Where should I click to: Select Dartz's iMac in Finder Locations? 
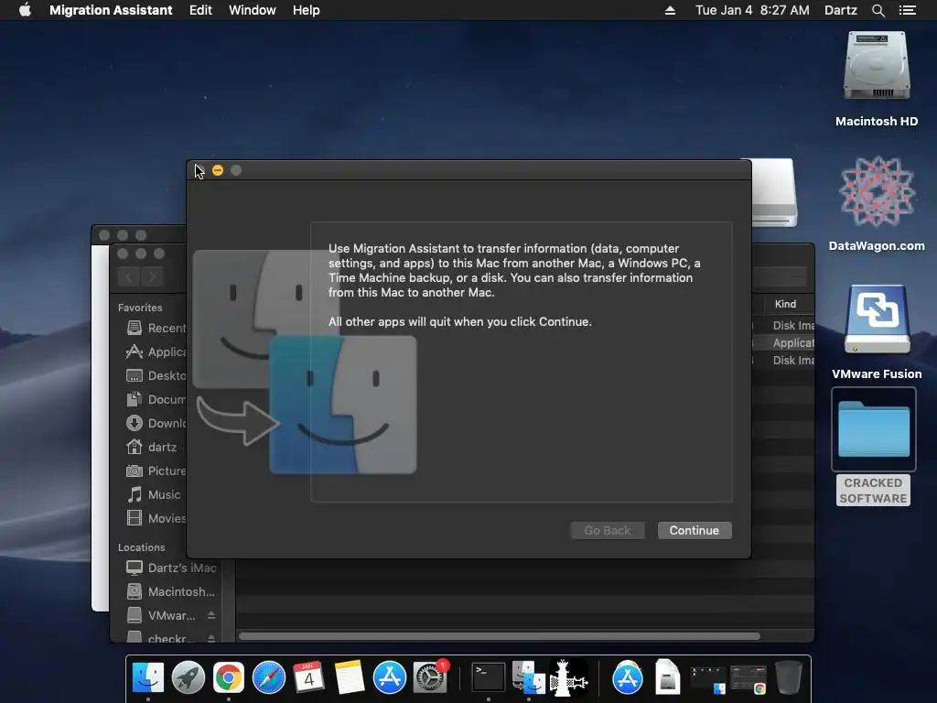[171, 568]
